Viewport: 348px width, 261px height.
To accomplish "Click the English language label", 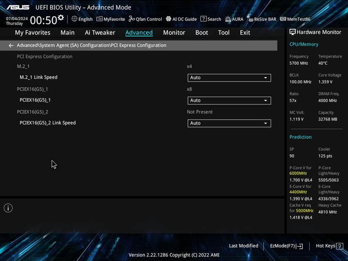I will [85, 19].
